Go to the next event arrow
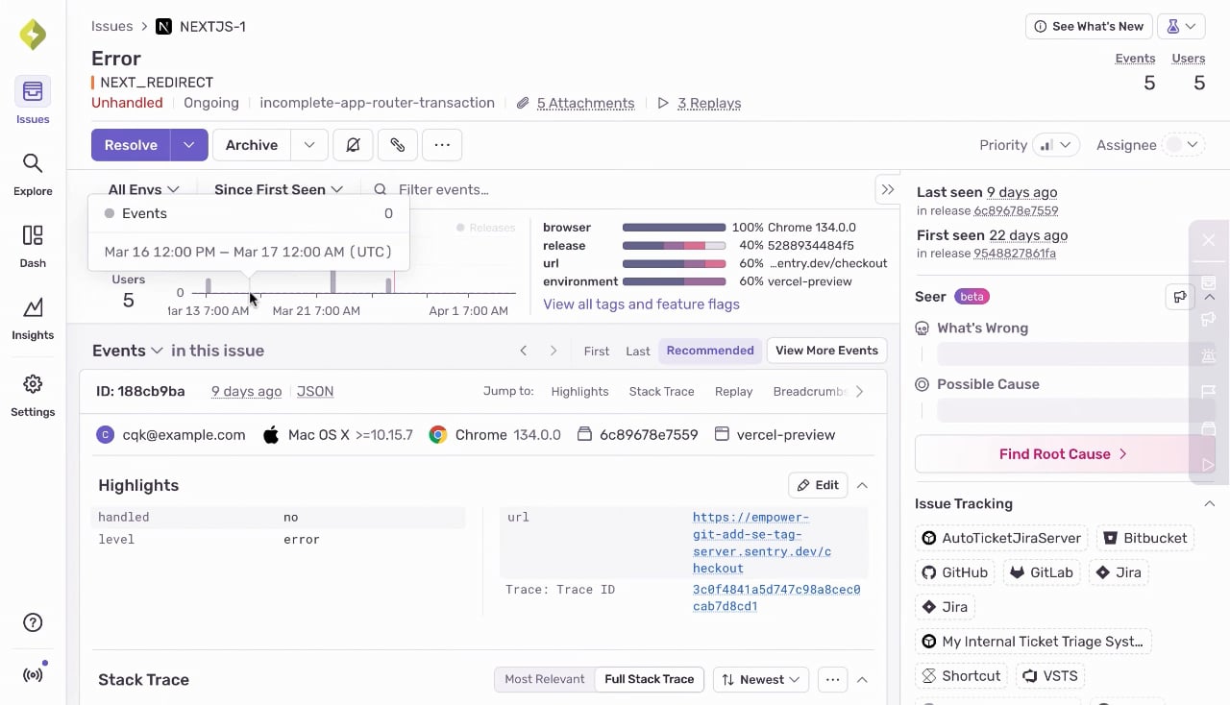Image resolution: width=1230 pixels, height=705 pixels. click(x=553, y=351)
